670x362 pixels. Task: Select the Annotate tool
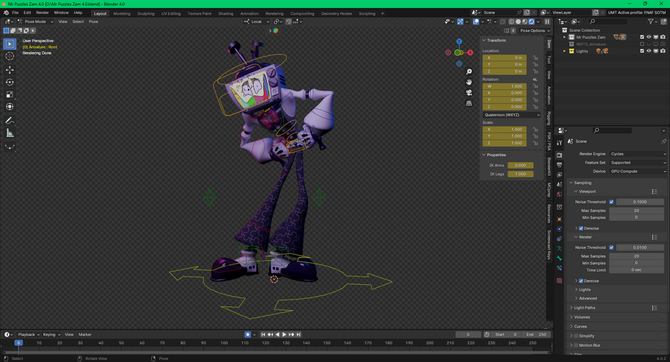click(x=10, y=120)
